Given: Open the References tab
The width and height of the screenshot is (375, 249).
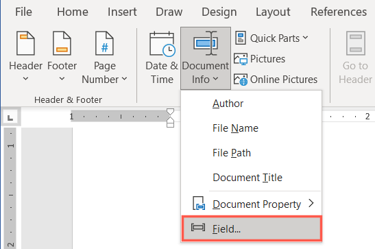Looking at the screenshot, I should pos(339,12).
